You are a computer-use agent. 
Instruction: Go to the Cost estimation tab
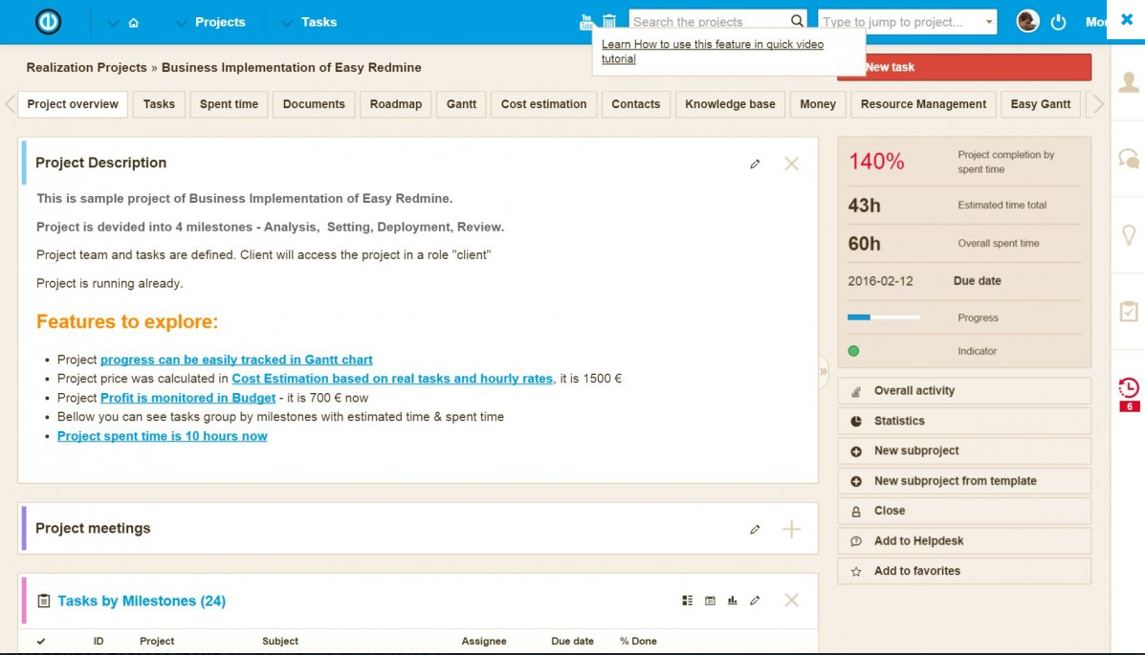543,104
